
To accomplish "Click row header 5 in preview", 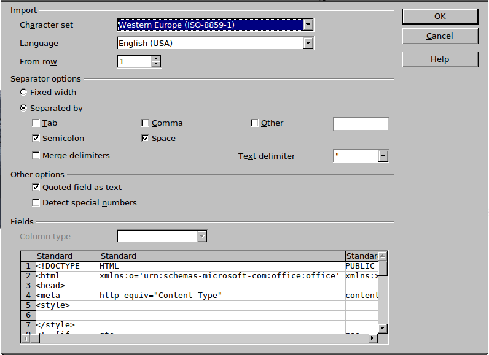I will tap(28, 305).
